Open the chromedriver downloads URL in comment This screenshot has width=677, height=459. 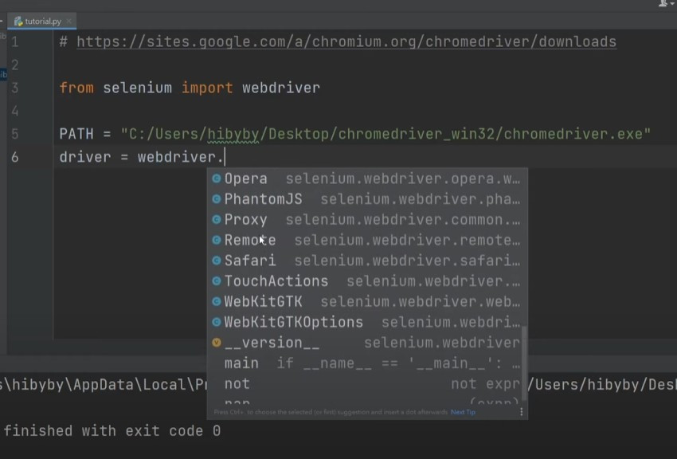346,42
